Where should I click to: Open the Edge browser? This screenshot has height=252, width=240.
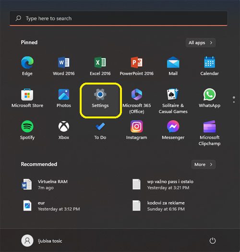[27, 66]
